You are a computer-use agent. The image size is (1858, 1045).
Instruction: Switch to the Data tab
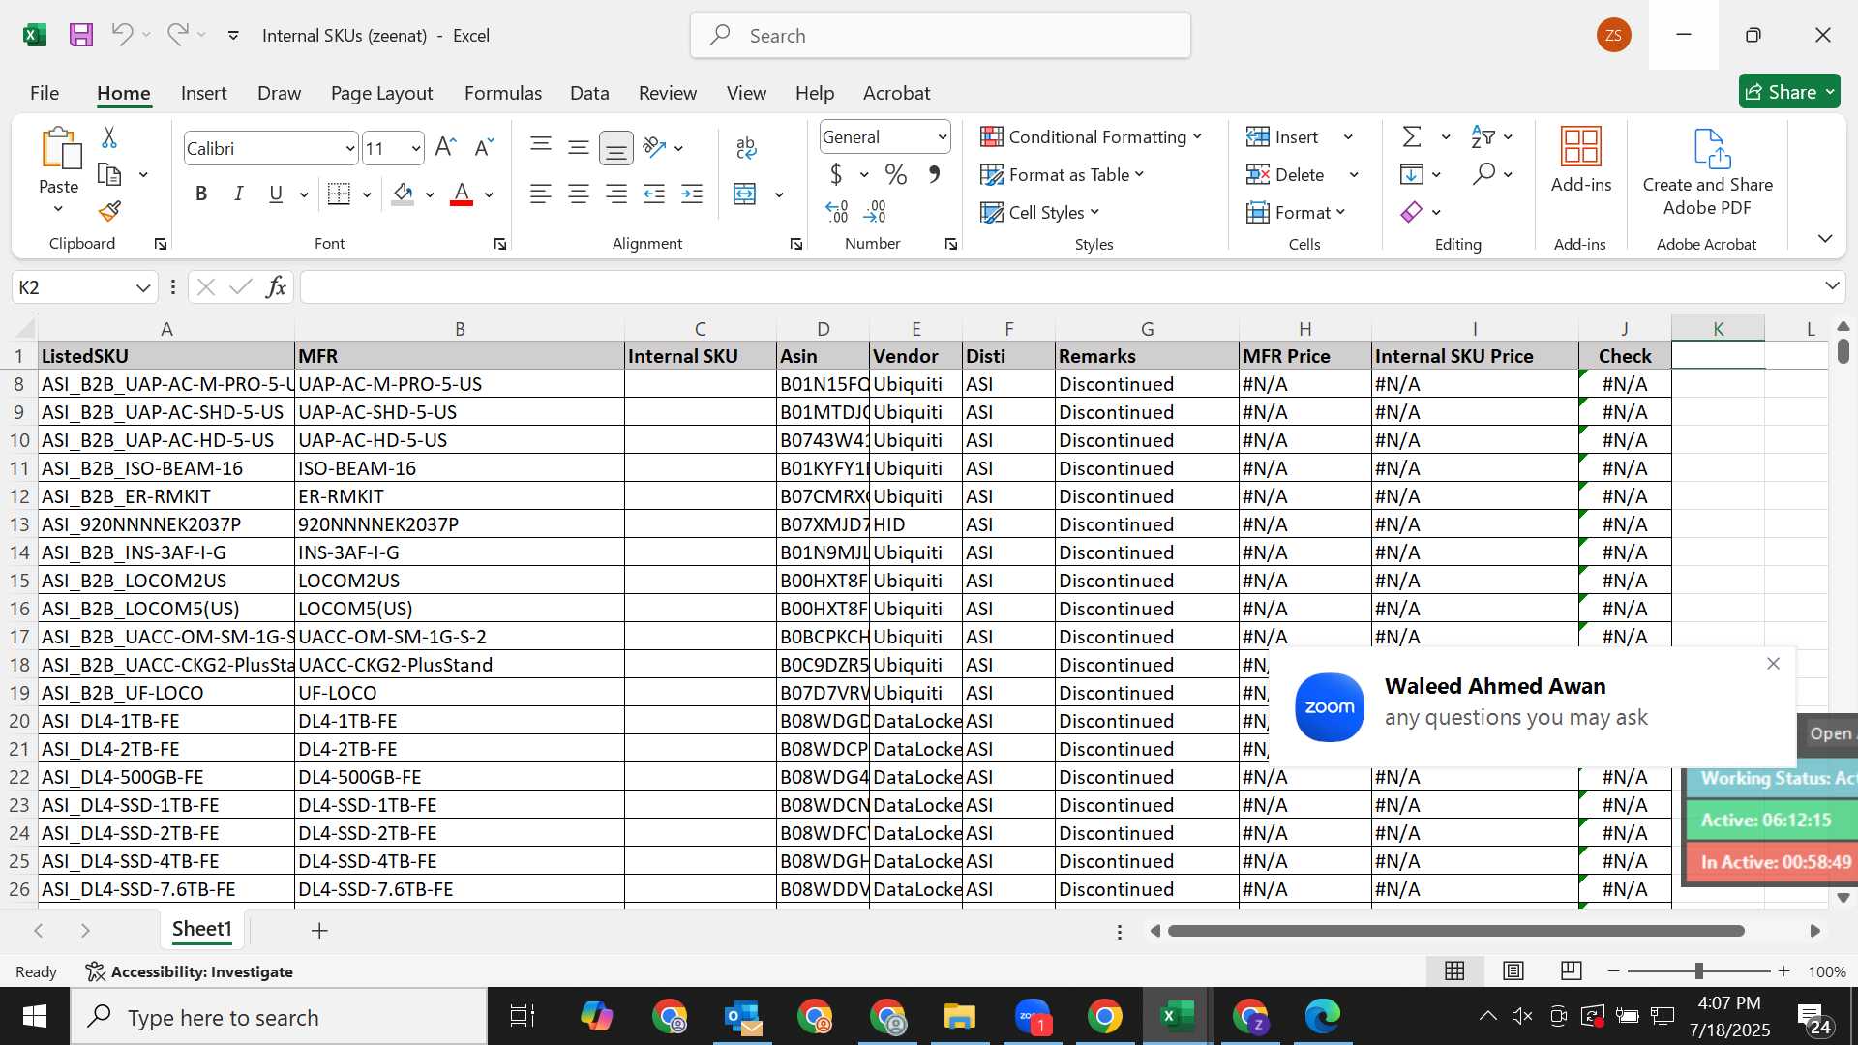(589, 93)
